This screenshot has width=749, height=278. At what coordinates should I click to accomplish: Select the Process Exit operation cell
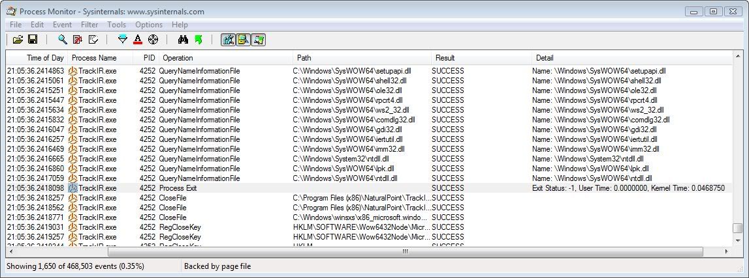click(178, 188)
